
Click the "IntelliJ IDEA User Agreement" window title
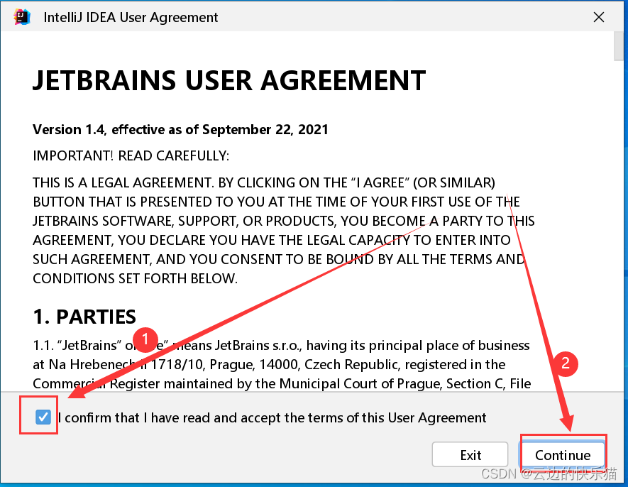[131, 17]
